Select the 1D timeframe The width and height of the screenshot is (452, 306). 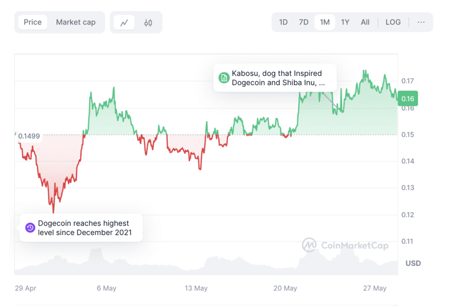click(283, 22)
